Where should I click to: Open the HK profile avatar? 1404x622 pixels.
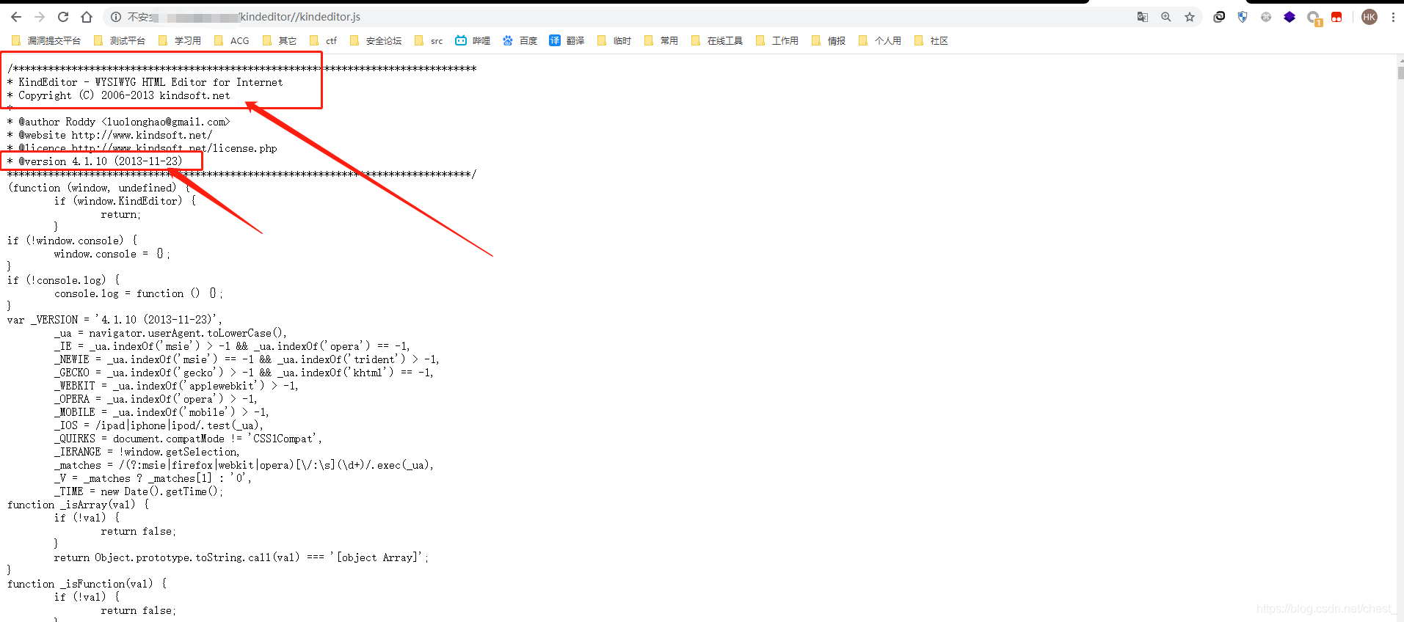1370,17
